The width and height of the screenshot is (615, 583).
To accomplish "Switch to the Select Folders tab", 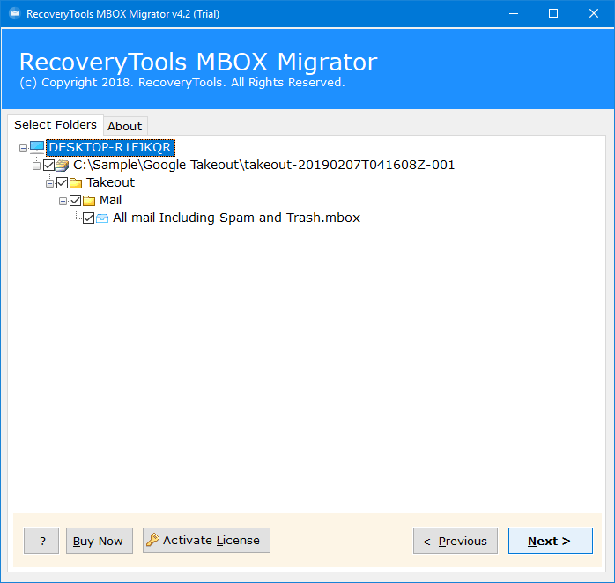I will (x=56, y=125).
